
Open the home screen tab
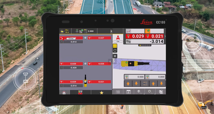pyautogui.click(x=64, y=92)
